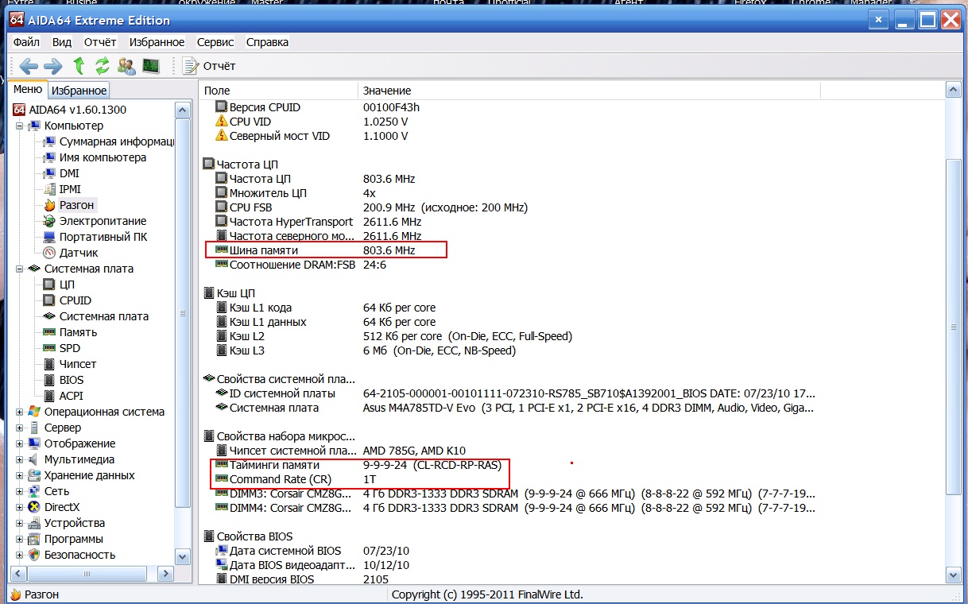Open the Справка menu

(x=267, y=42)
